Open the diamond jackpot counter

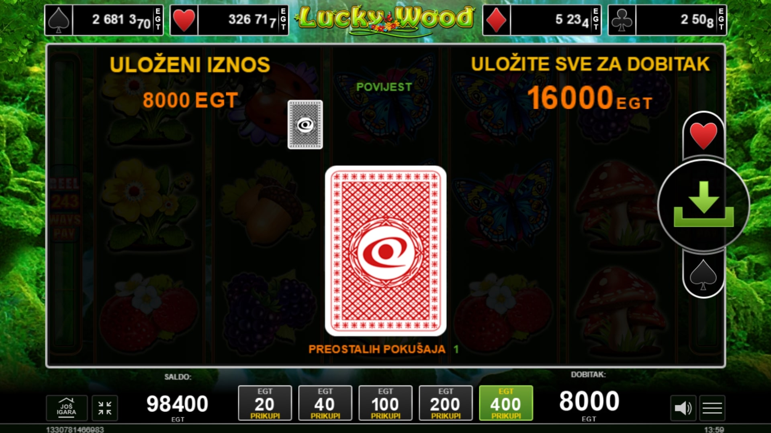point(542,20)
